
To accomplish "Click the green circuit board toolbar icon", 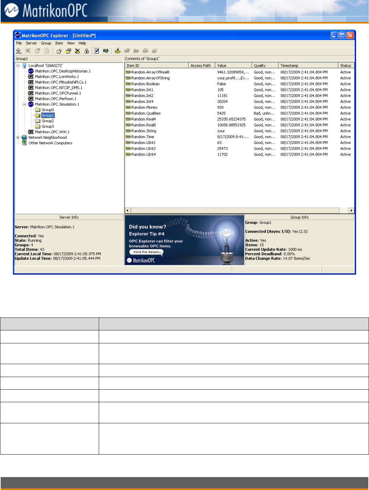I will pos(106,51).
